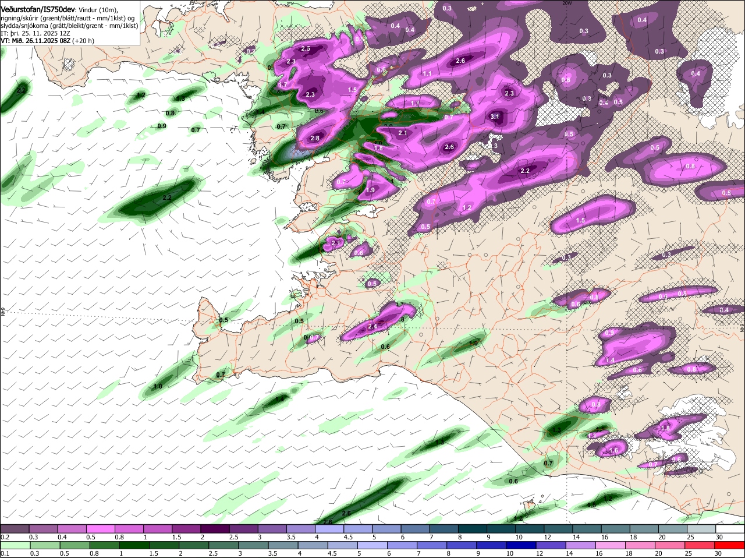
Task: Click the 'slydda/snjókoma' legend description line
Action: click(x=69, y=26)
